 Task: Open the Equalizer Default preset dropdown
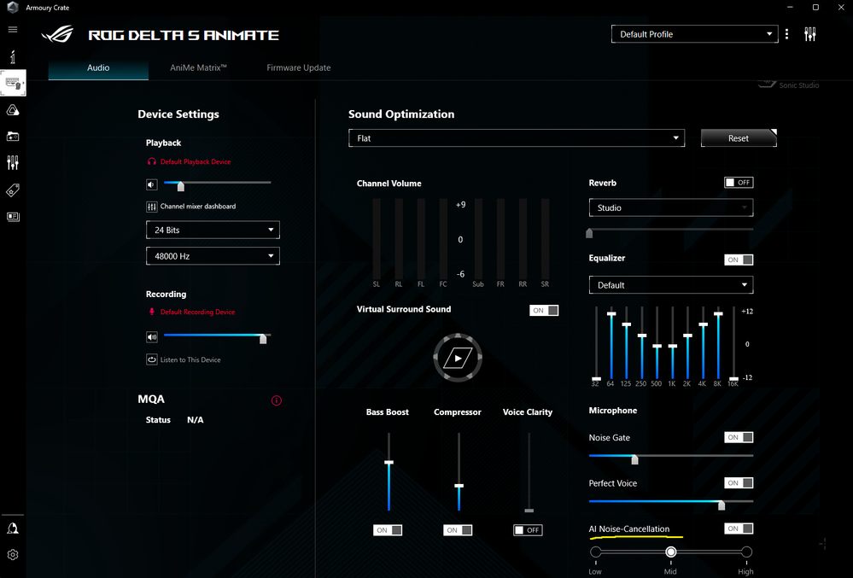671,285
